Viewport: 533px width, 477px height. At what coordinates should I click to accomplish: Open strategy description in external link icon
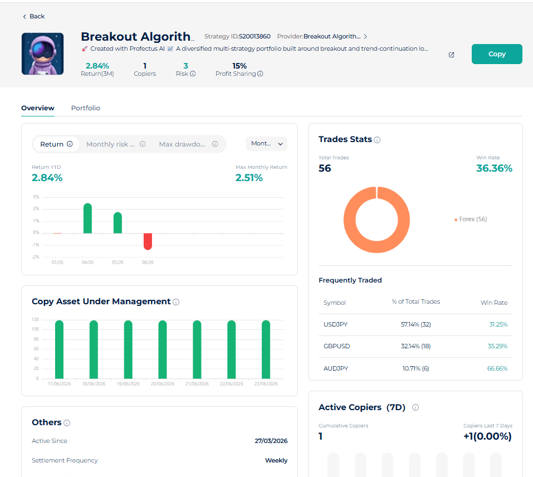tap(451, 55)
